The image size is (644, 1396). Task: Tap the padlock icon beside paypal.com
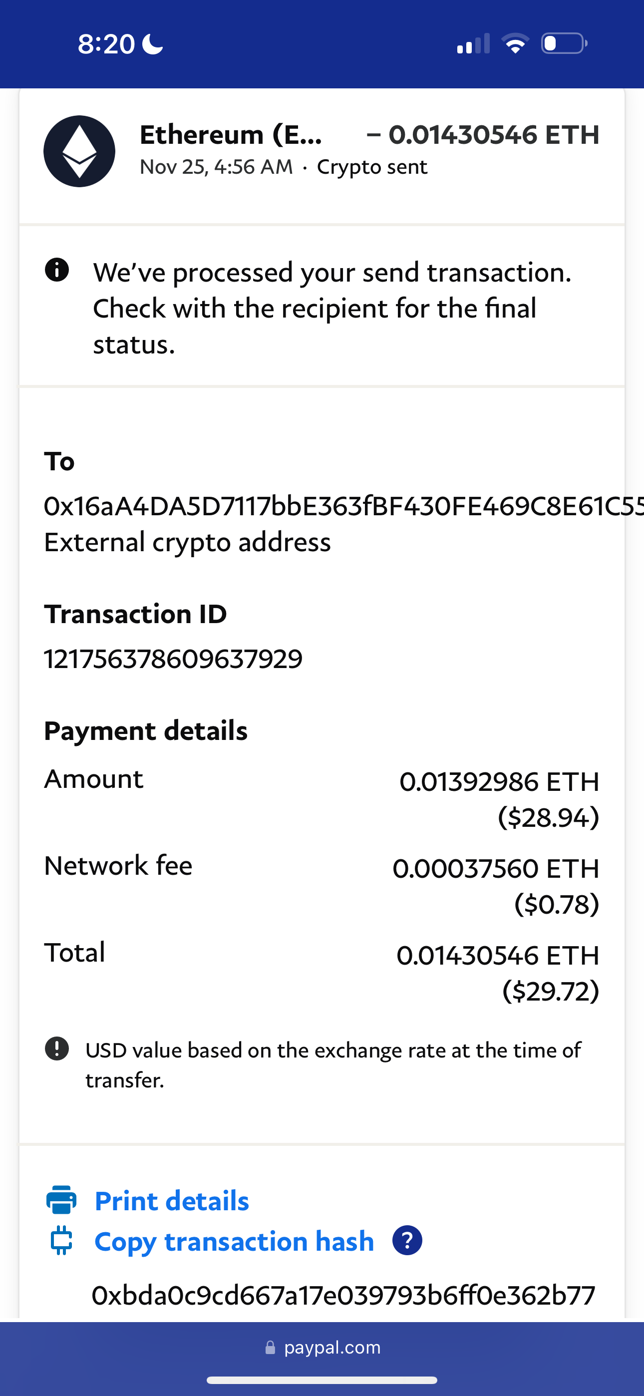click(270, 1348)
